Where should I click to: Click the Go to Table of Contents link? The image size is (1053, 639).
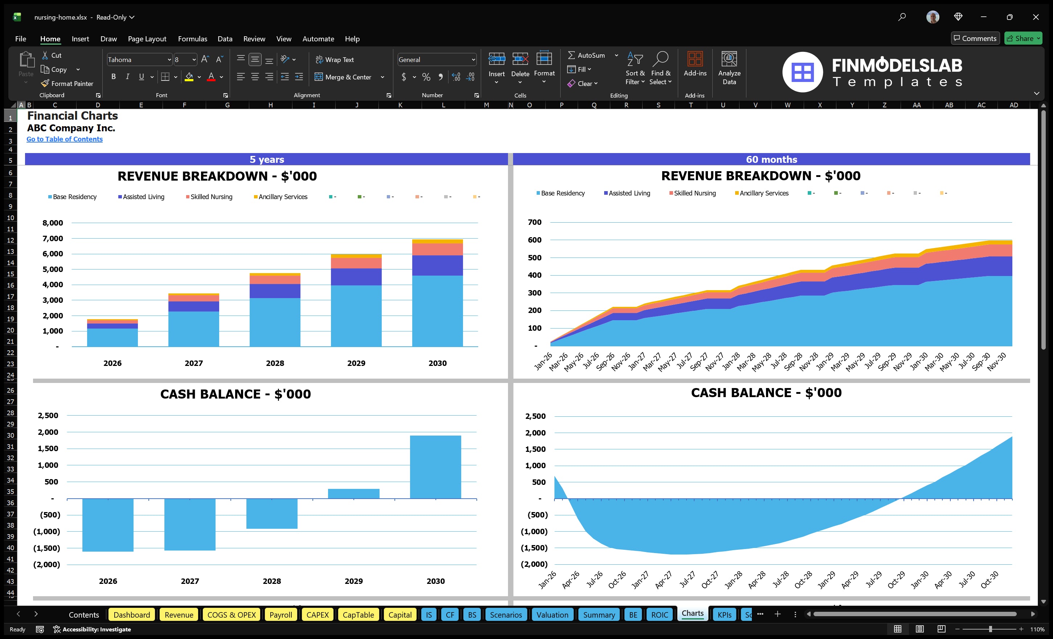coord(65,139)
